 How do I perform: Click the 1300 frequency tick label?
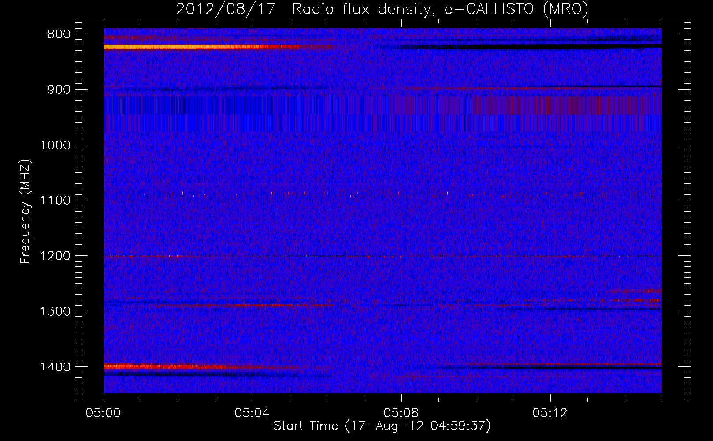click(x=55, y=311)
